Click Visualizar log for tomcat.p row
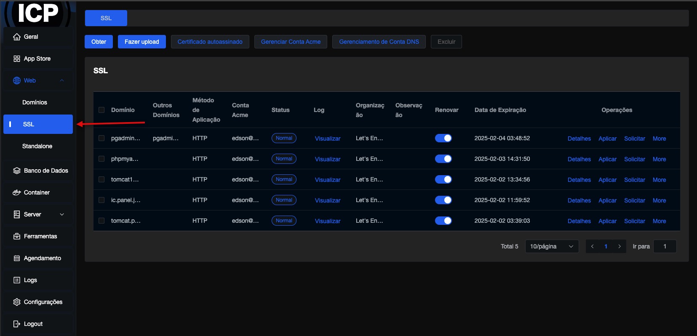 click(328, 221)
